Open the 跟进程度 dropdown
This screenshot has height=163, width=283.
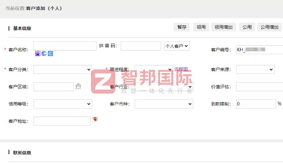154,70
